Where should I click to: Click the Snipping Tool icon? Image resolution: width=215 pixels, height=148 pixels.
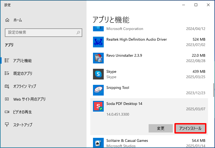pos(98,90)
